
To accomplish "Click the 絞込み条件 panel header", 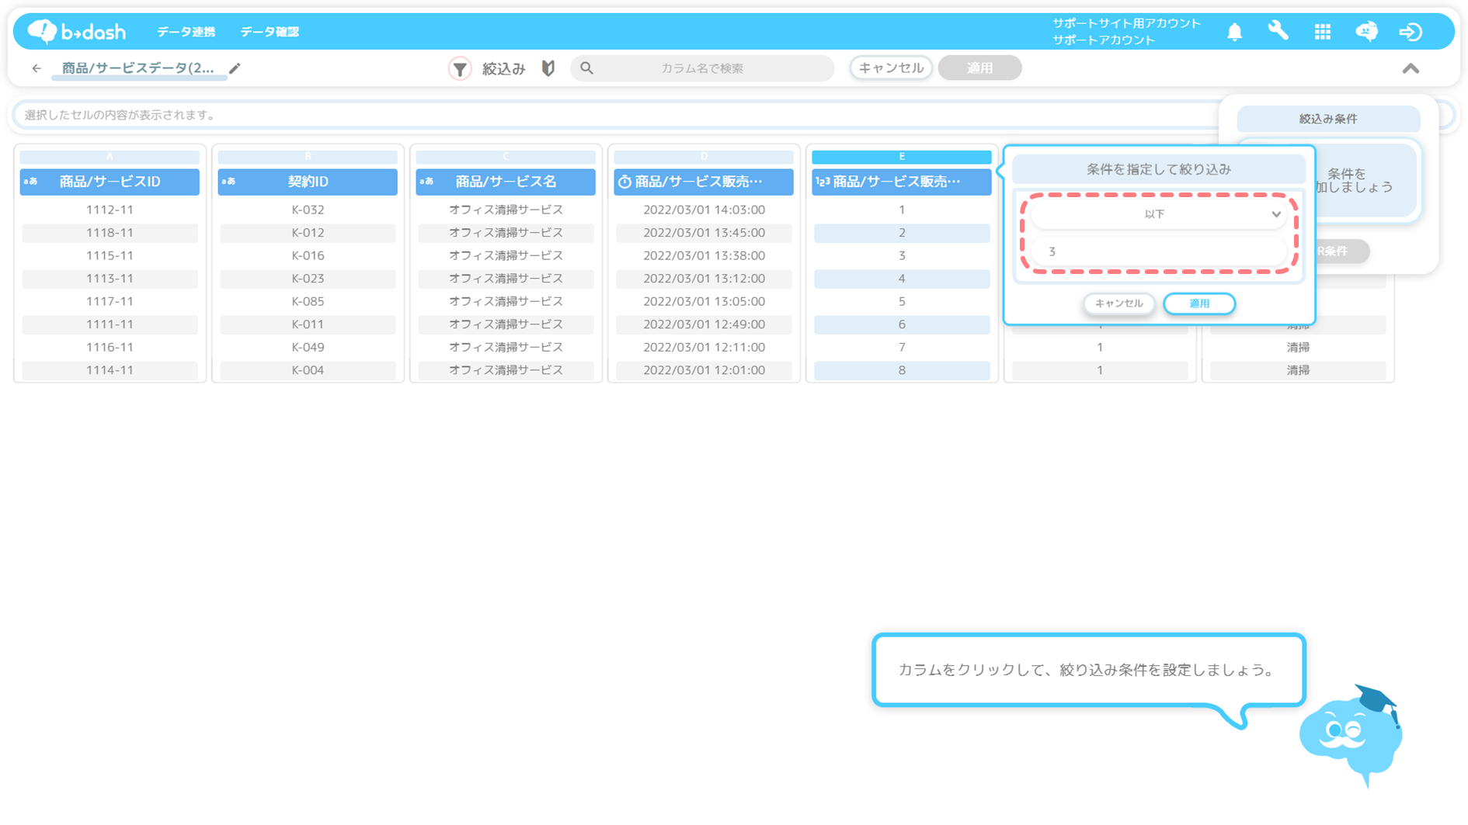I will coord(1328,119).
